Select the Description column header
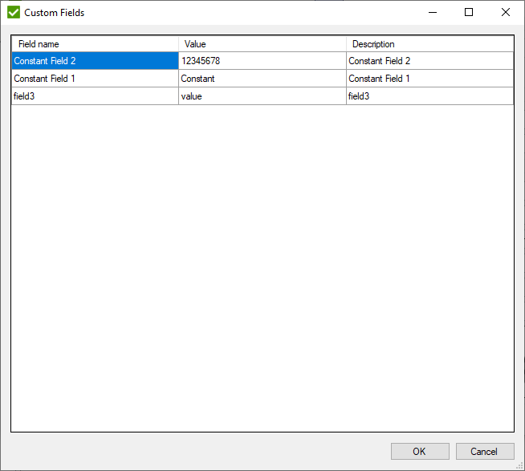Screen dimensions: 525x471 point(429,44)
